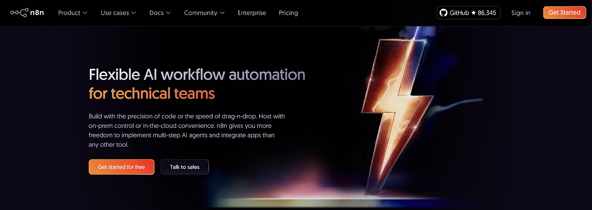Go to the Enterprise page
The width and height of the screenshot is (592, 210).
click(252, 13)
